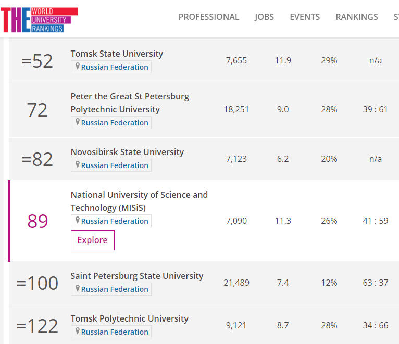The height and width of the screenshot is (344, 399).
Task: Click the location pin under Saint Petersburg State University
Action: tap(78, 289)
